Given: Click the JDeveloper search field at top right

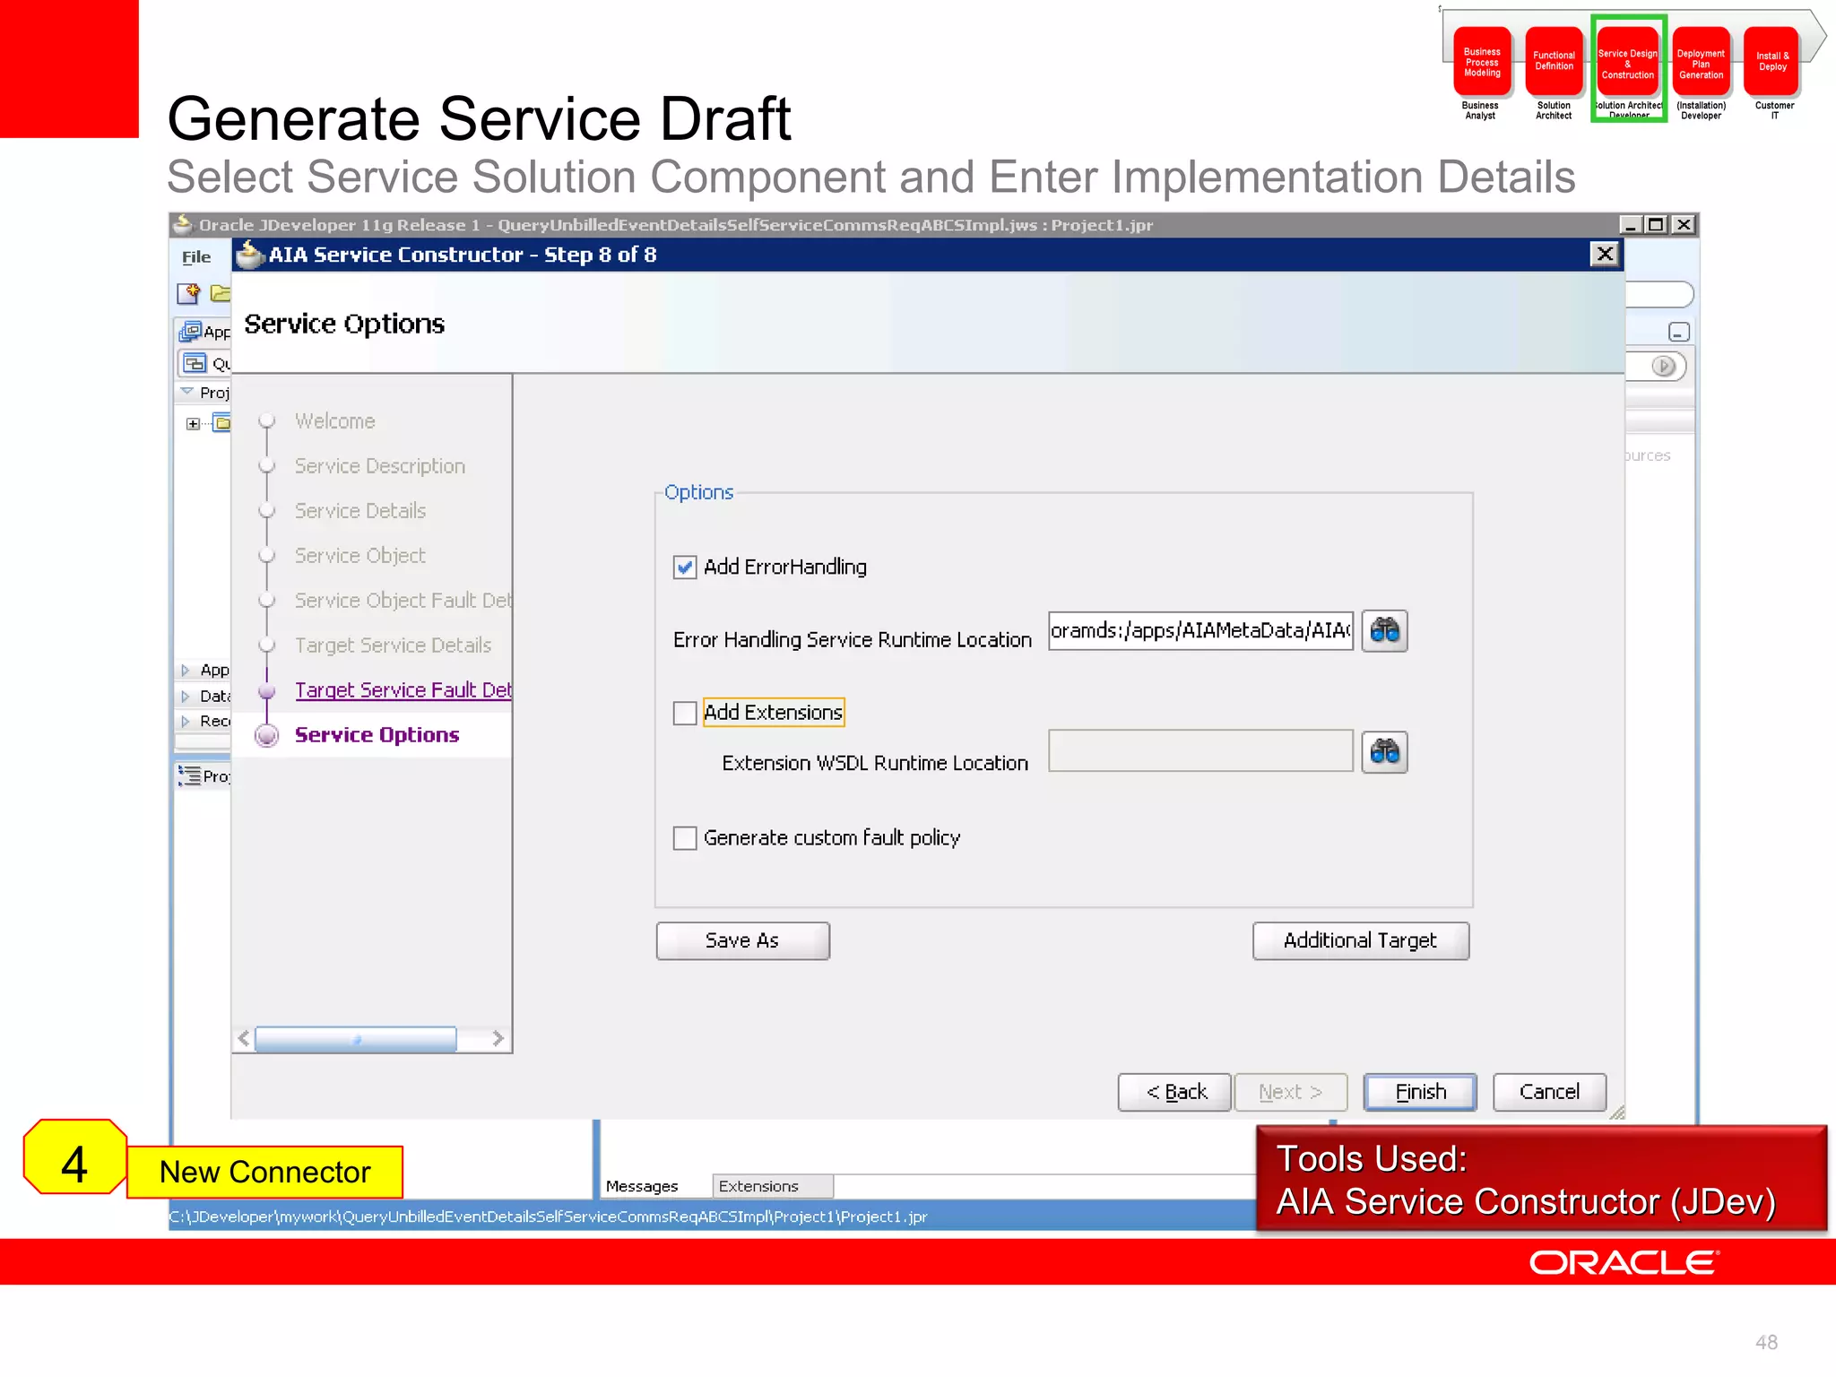Looking at the screenshot, I should (x=1658, y=294).
